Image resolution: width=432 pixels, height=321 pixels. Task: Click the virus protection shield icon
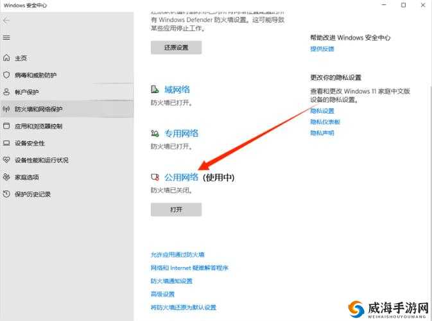tap(6, 75)
